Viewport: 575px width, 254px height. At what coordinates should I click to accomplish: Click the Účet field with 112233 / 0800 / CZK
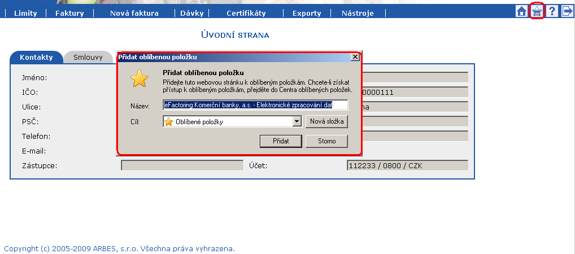pos(407,165)
